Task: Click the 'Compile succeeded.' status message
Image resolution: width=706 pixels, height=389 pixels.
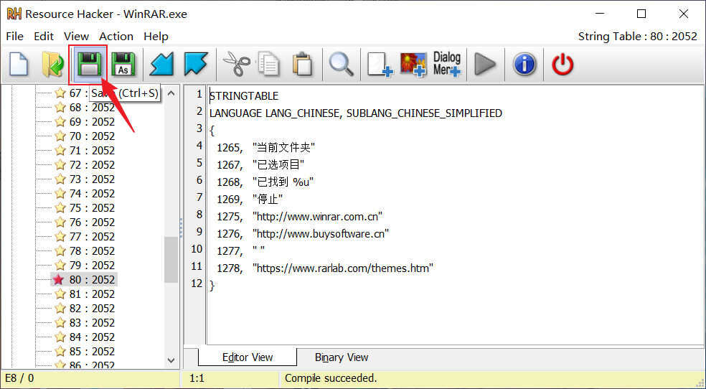Action: click(331, 378)
